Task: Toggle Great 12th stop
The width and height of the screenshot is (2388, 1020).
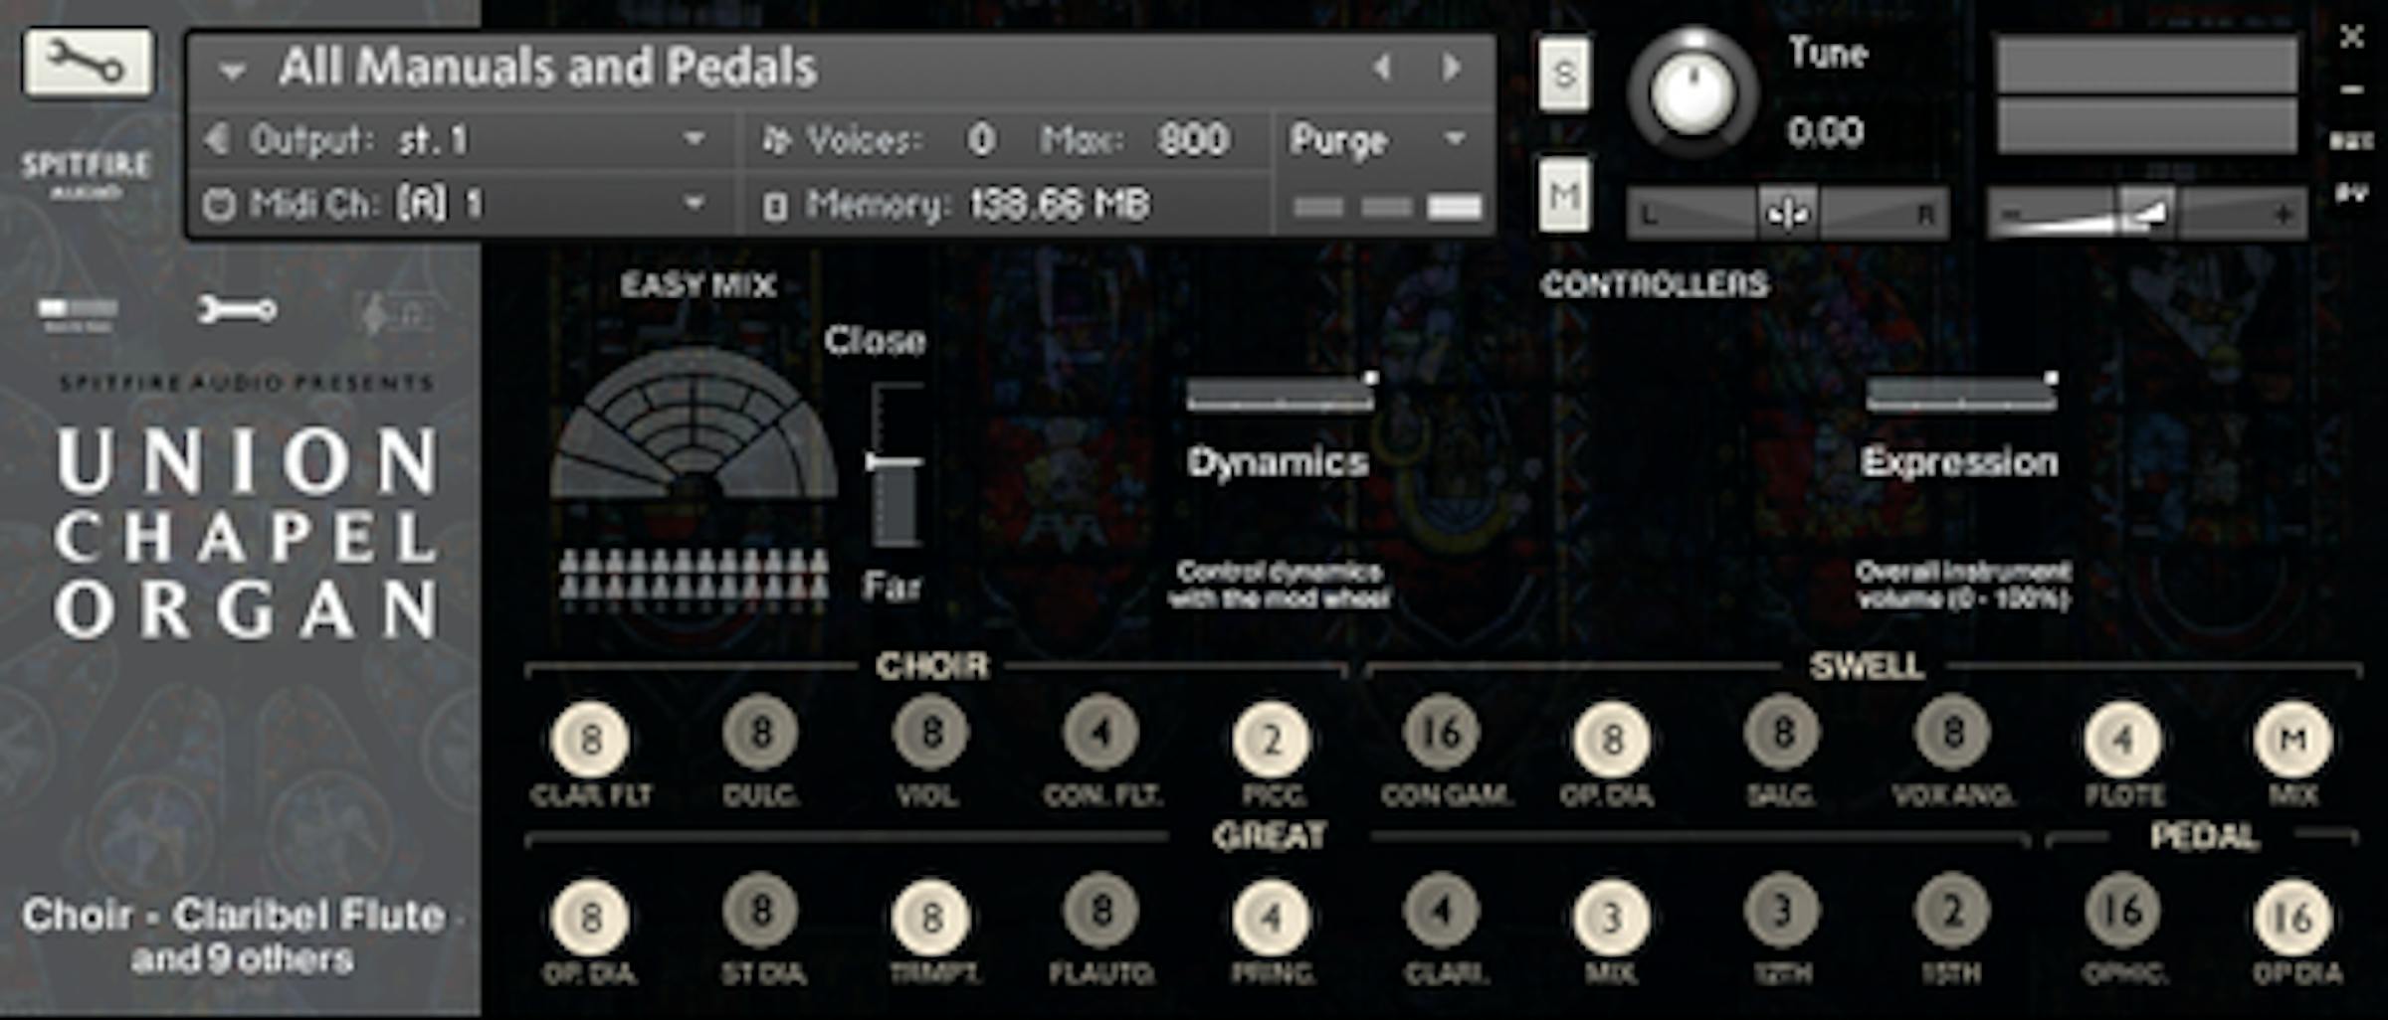Action: coord(1783,911)
